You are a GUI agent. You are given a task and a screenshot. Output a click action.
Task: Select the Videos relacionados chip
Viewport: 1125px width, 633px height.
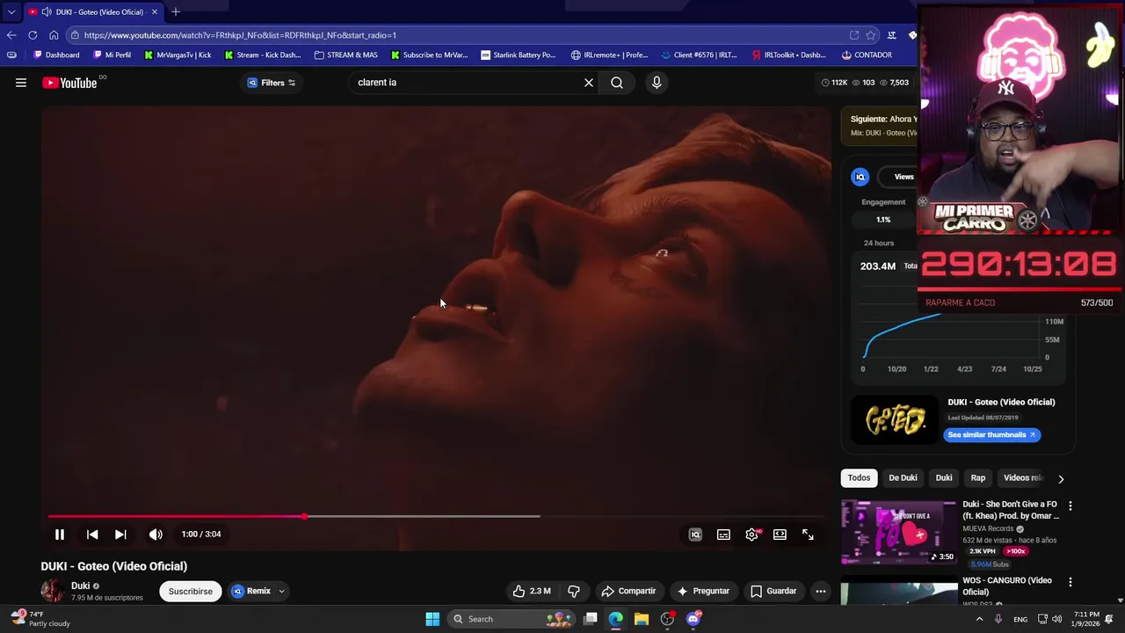point(1023,477)
